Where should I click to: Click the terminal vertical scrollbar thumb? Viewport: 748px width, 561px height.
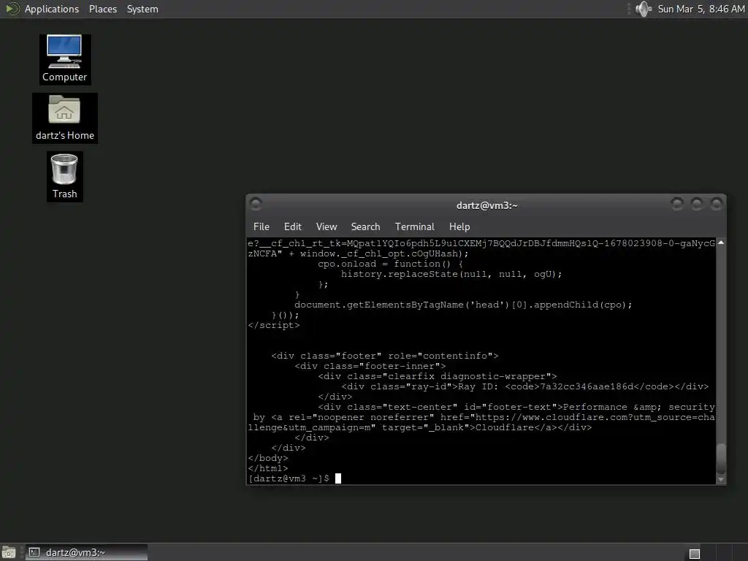pyautogui.click(x=721, y=459)
